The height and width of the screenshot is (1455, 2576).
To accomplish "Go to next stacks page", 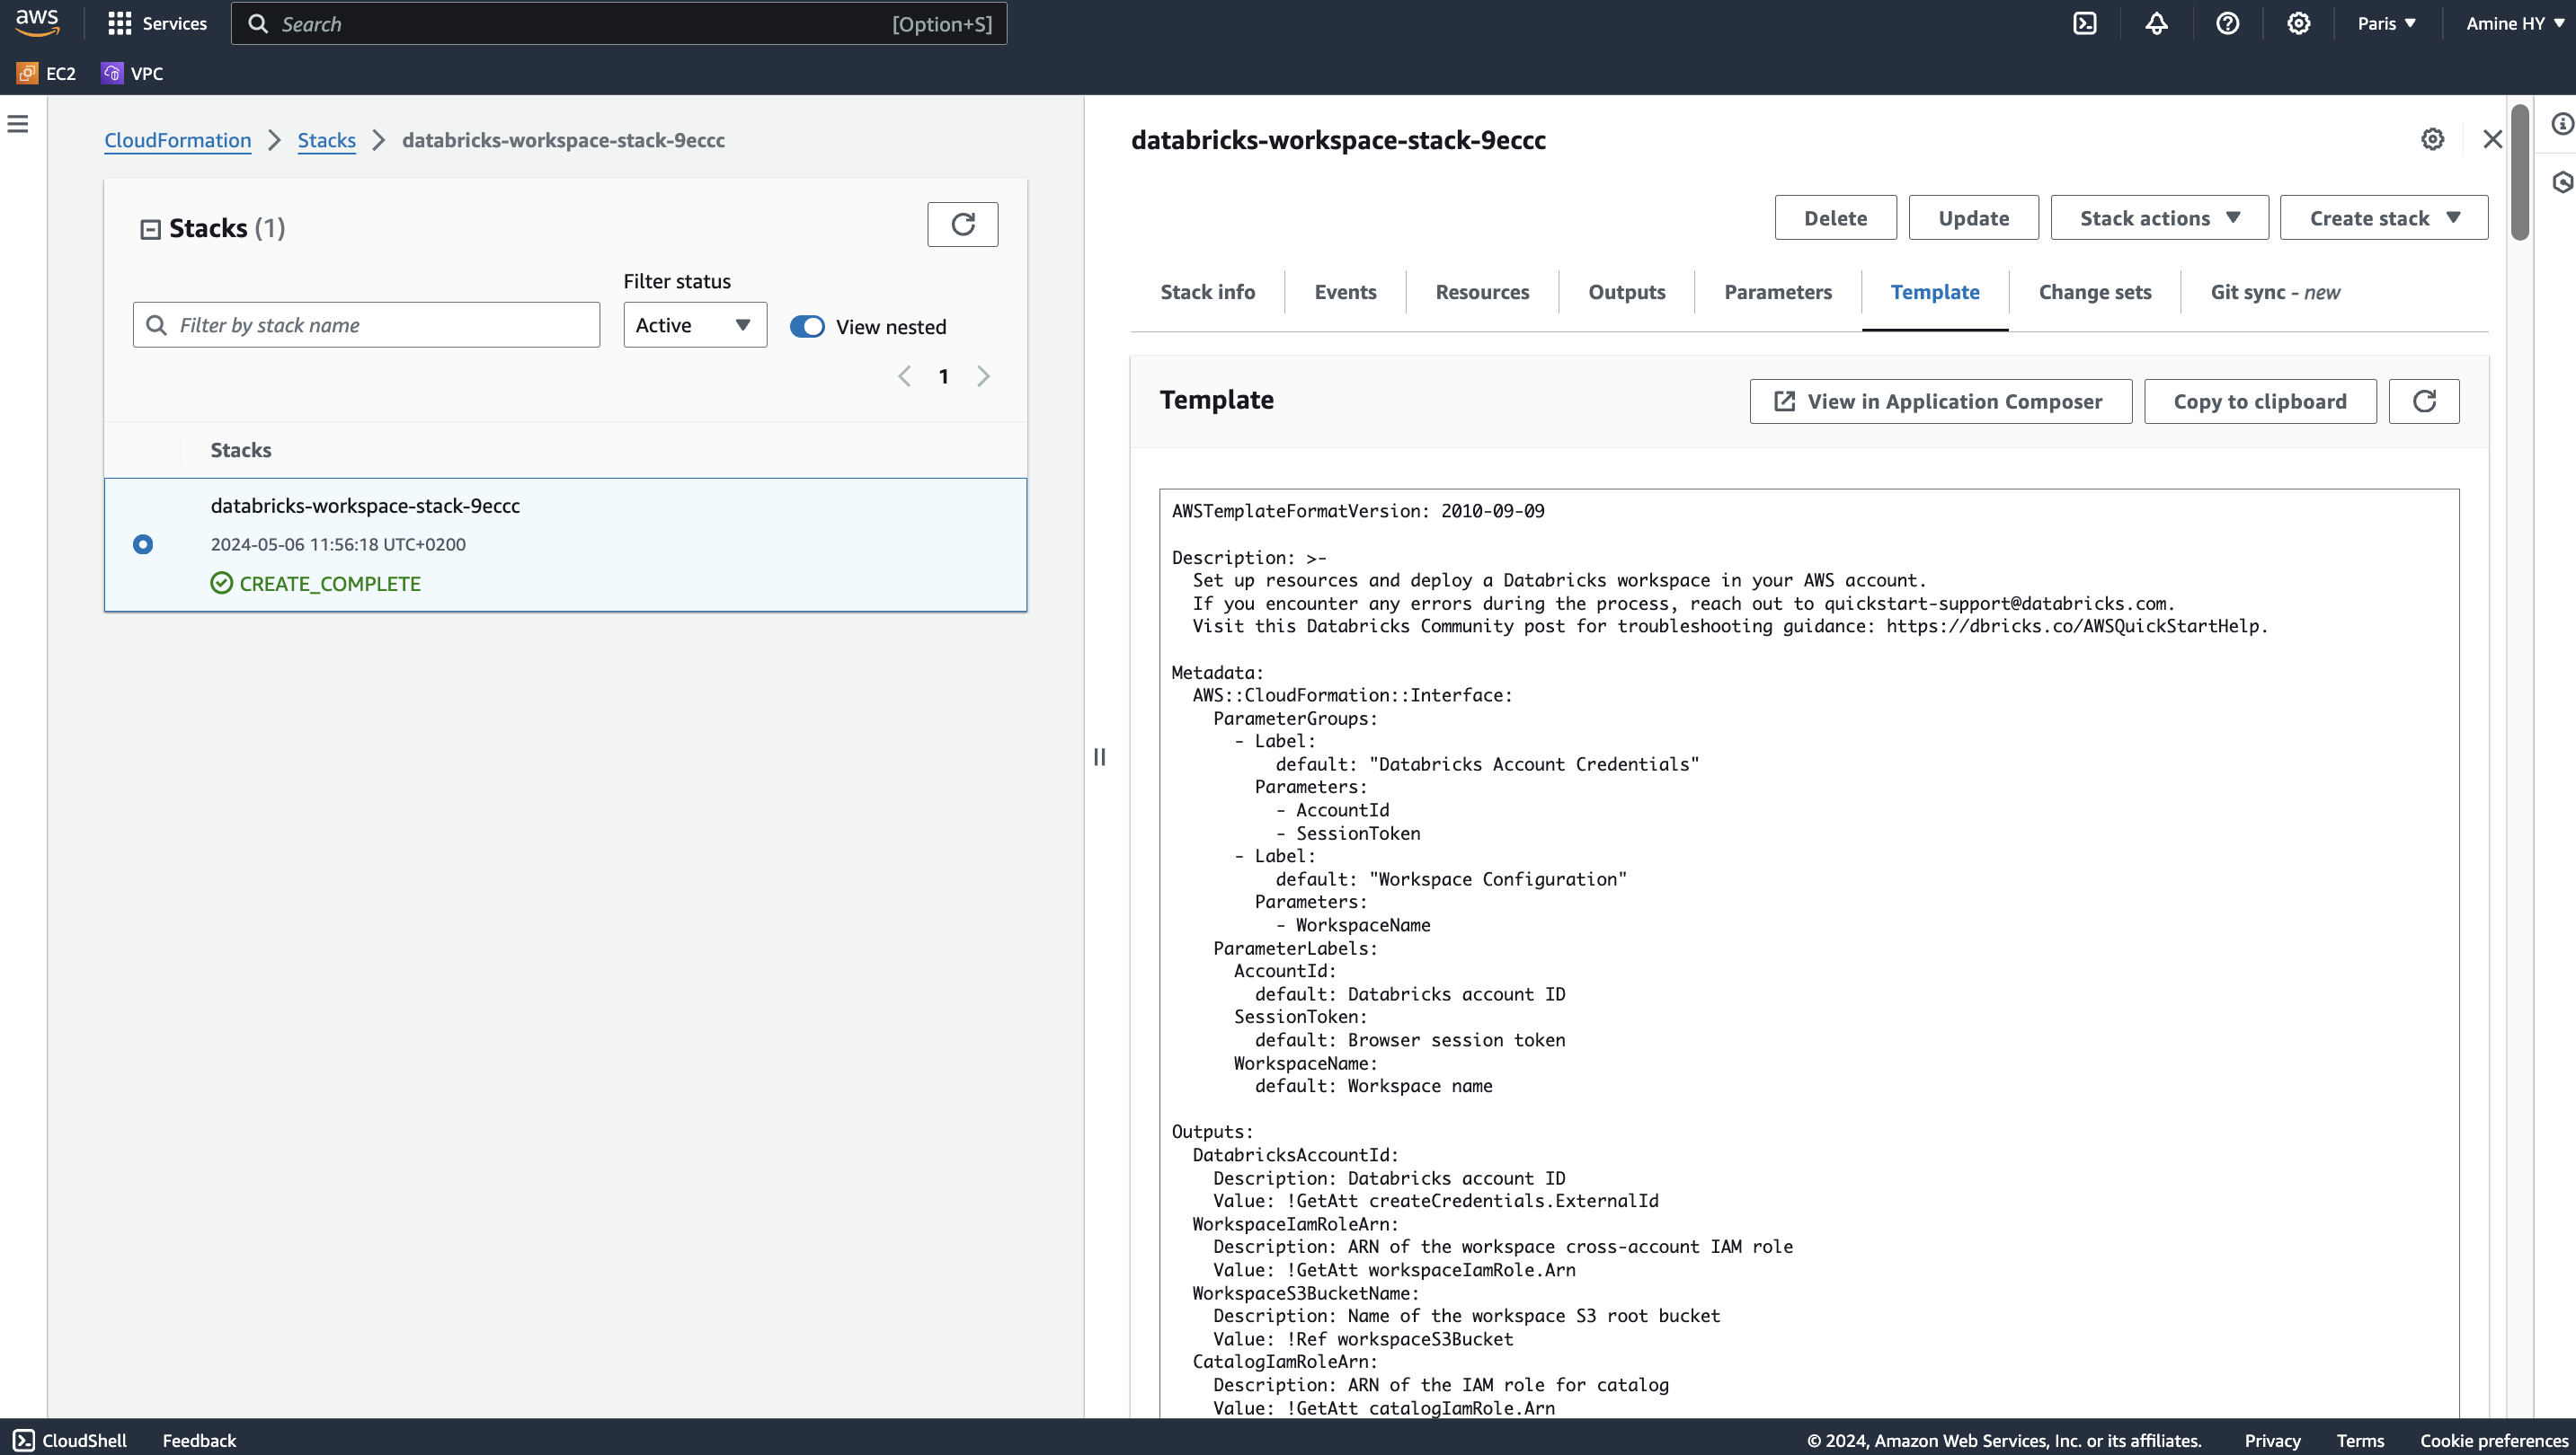I will 983,376.
